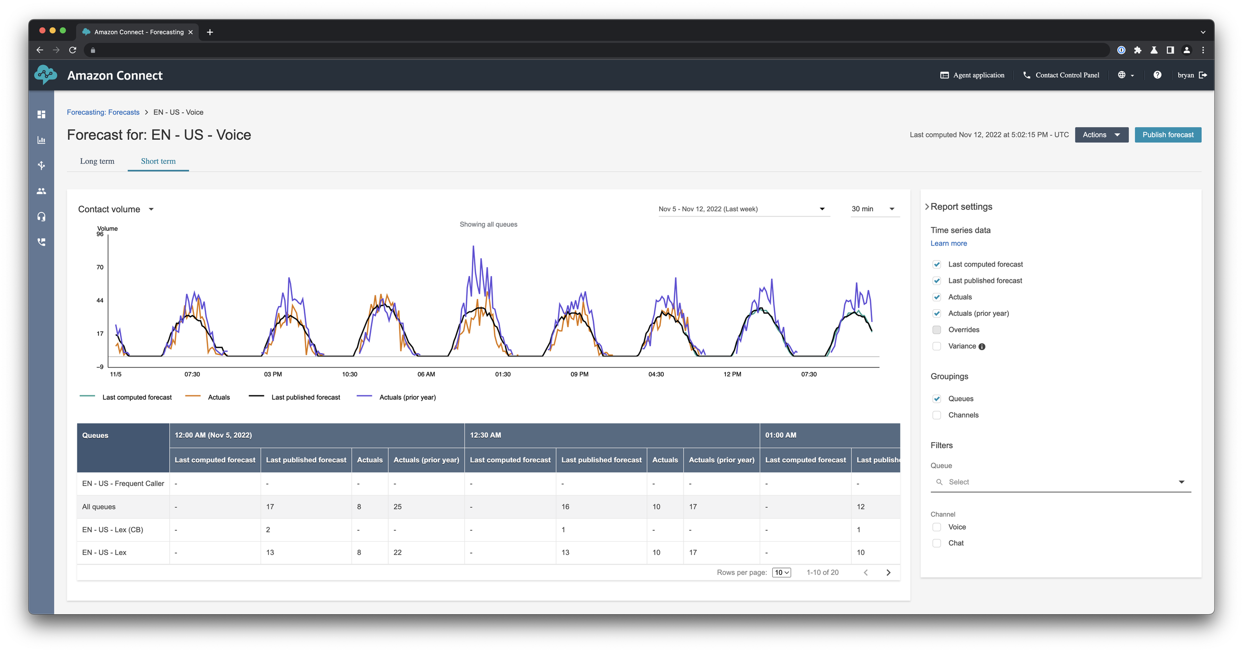Click the Queue filter Select field

1059,482
